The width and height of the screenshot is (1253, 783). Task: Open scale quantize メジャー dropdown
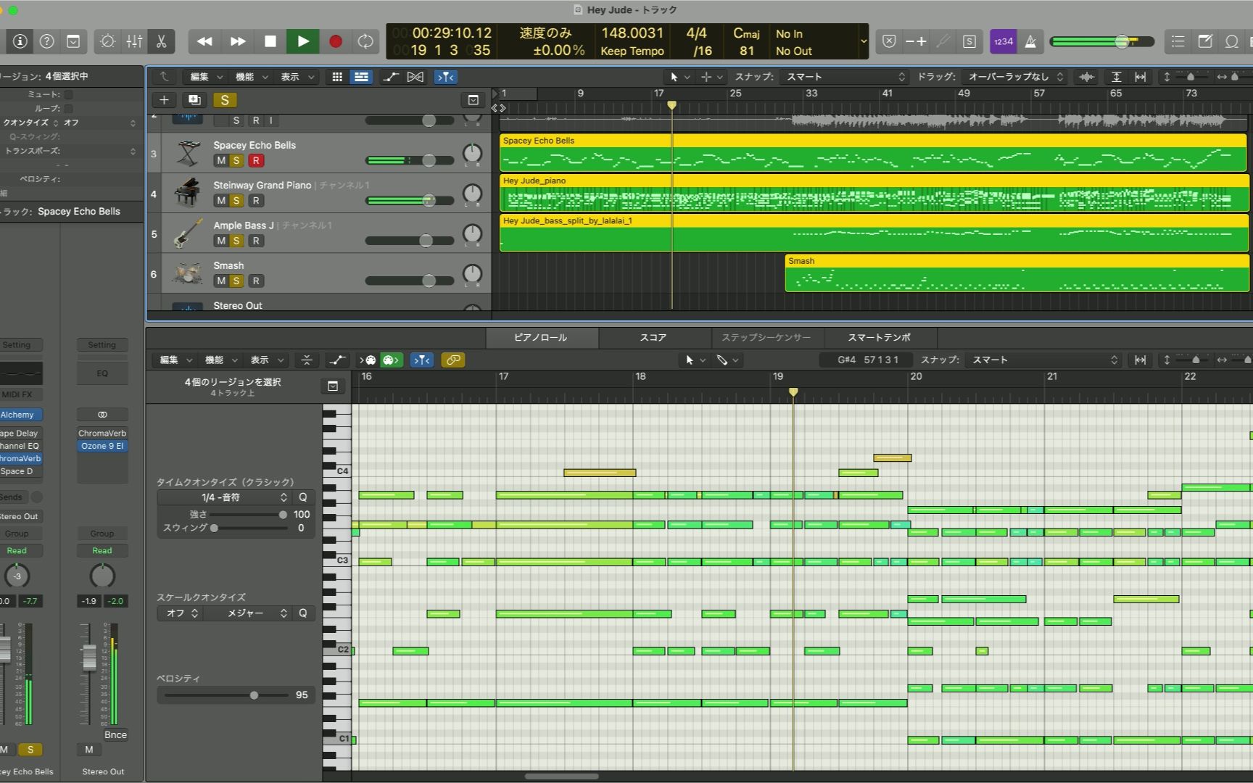tap(248, 613)
